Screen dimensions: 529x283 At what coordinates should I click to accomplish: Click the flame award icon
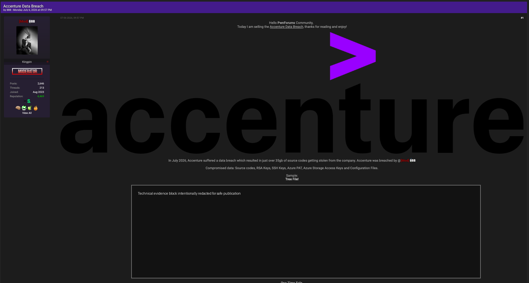(36, 108)
